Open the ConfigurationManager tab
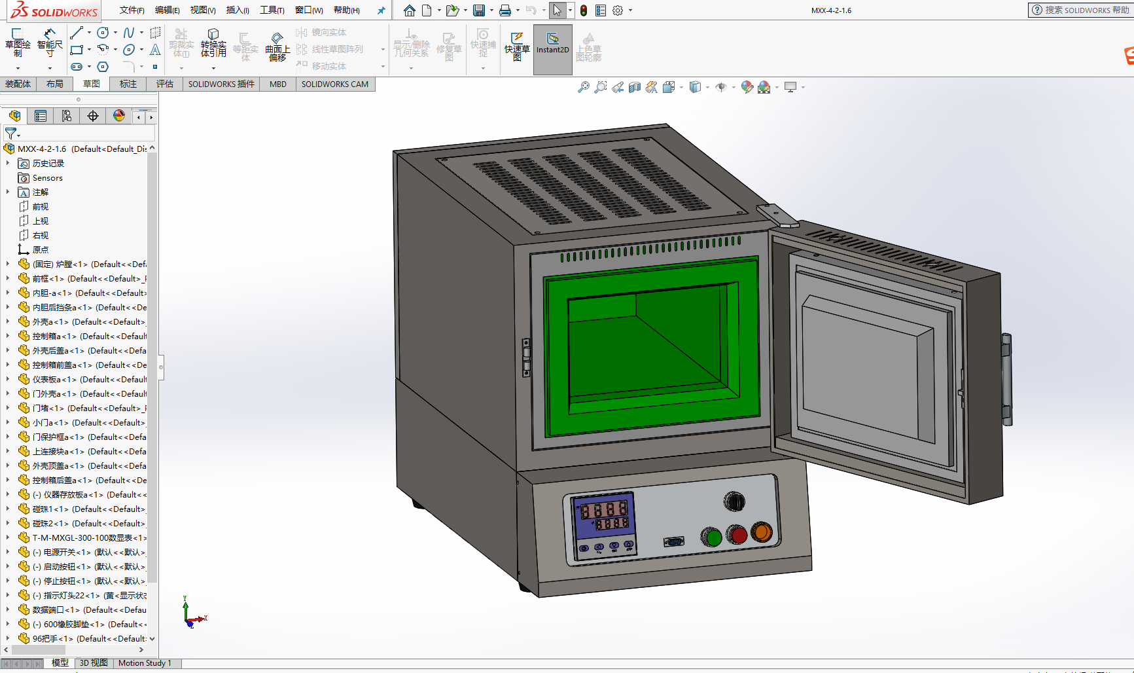 pyautogui.click(x=67, y=116)
